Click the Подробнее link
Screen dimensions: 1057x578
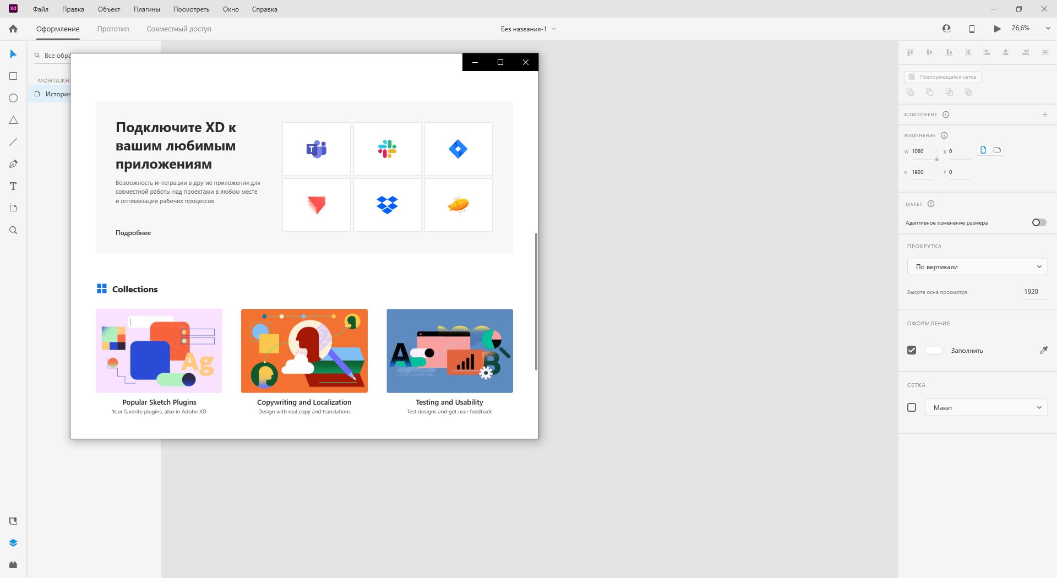(133, 233)
